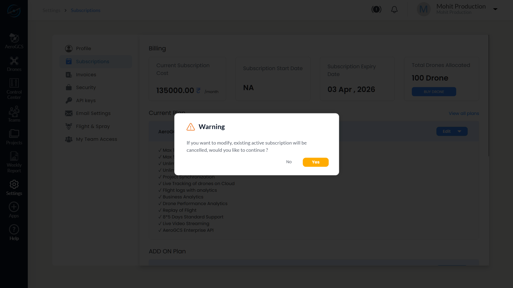Decline the warning with No
This screenshot has width=513, height=288.
[x=289, y=162]
